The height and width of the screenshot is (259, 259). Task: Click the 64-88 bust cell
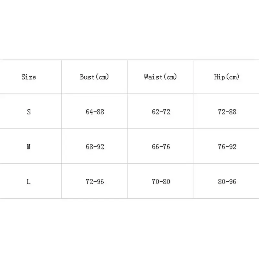tap(95, 112)
